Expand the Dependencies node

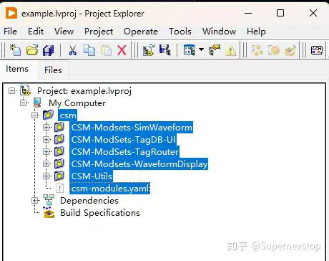click(35, 201)
